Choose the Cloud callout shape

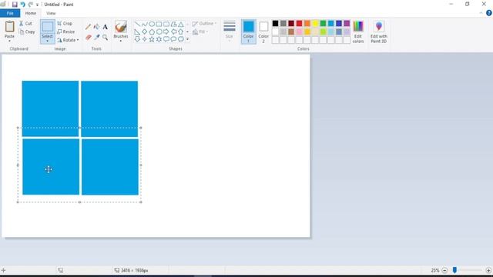181,39
